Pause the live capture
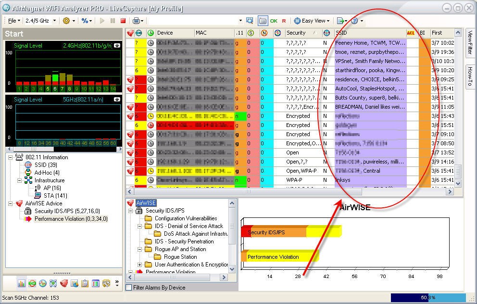Screen dimensions: 477x304 [x=113, y=21]
